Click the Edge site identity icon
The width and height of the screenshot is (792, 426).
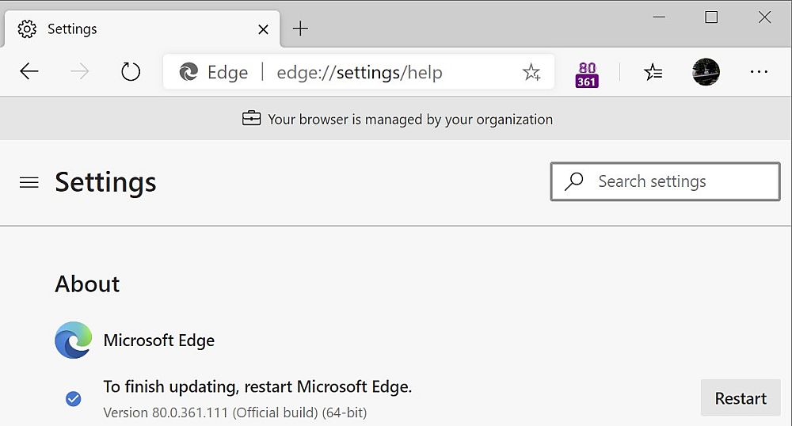coord(188,73)
